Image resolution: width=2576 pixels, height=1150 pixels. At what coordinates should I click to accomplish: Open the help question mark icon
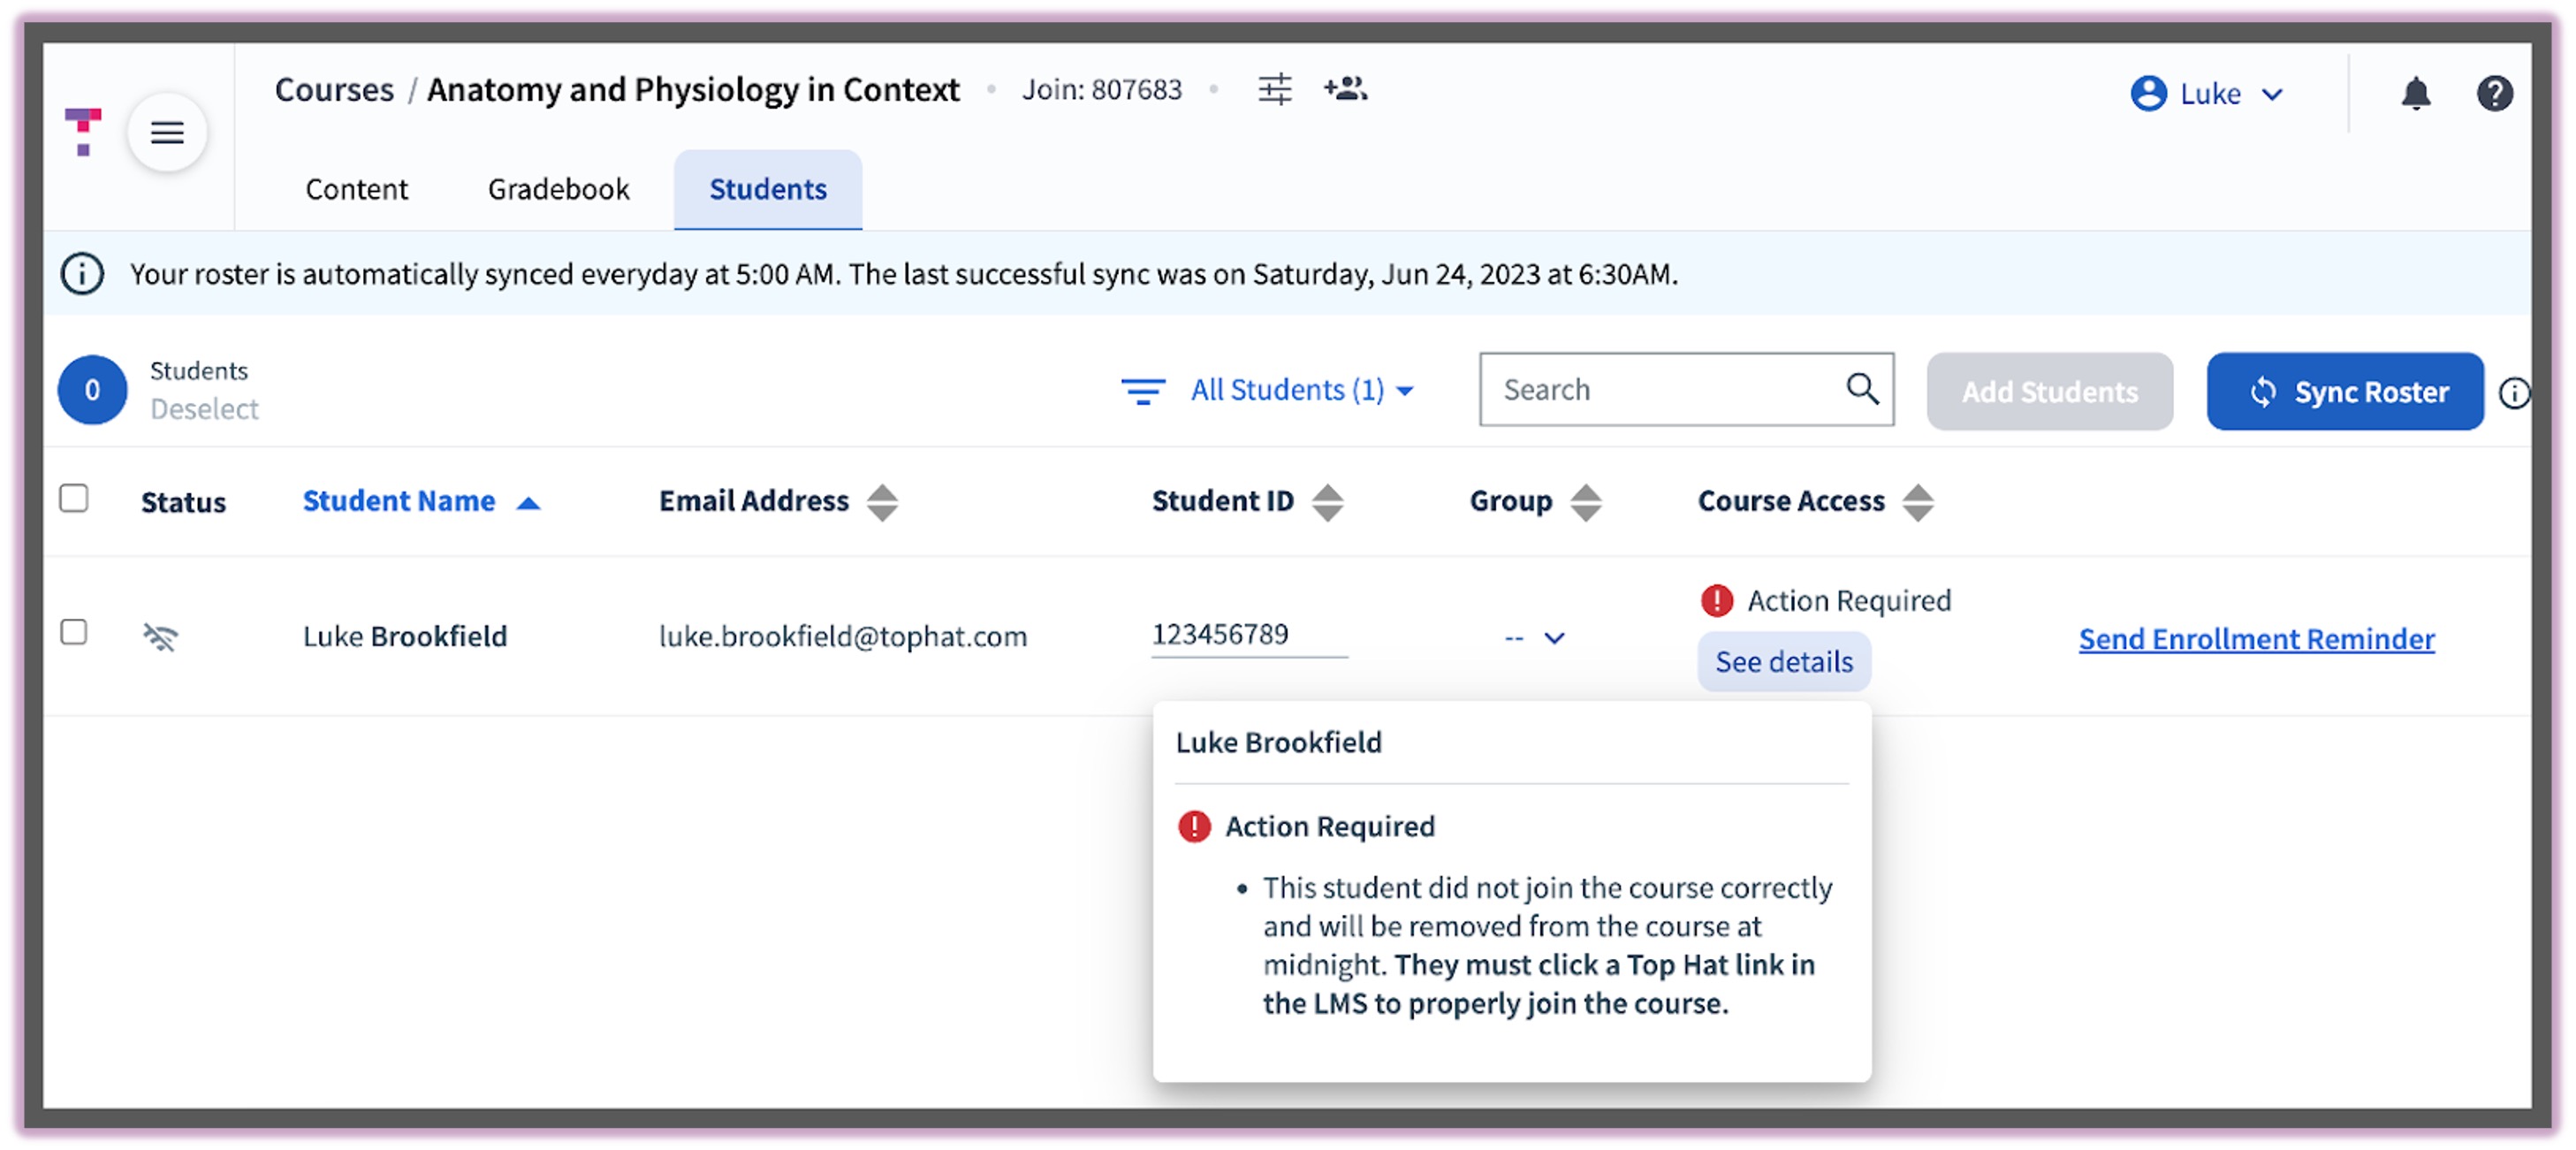click(2494, 93)
